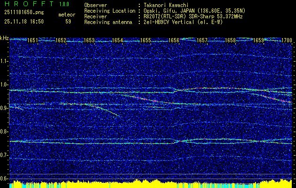The image size is (296, 188).
Task: Select the 1657 time marker
Action: [x=202, y=41]
